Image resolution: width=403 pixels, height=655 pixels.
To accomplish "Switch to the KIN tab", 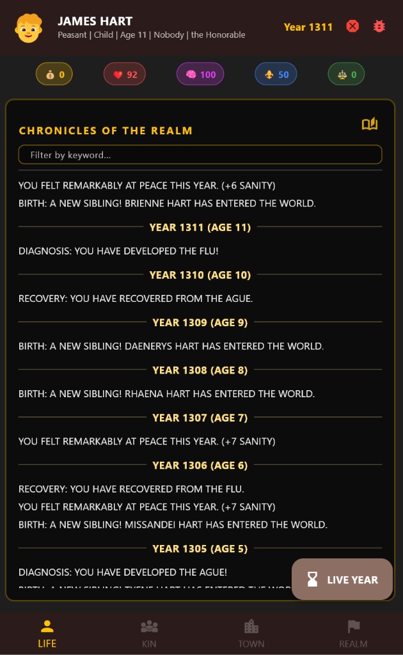I will pos(149,633).
